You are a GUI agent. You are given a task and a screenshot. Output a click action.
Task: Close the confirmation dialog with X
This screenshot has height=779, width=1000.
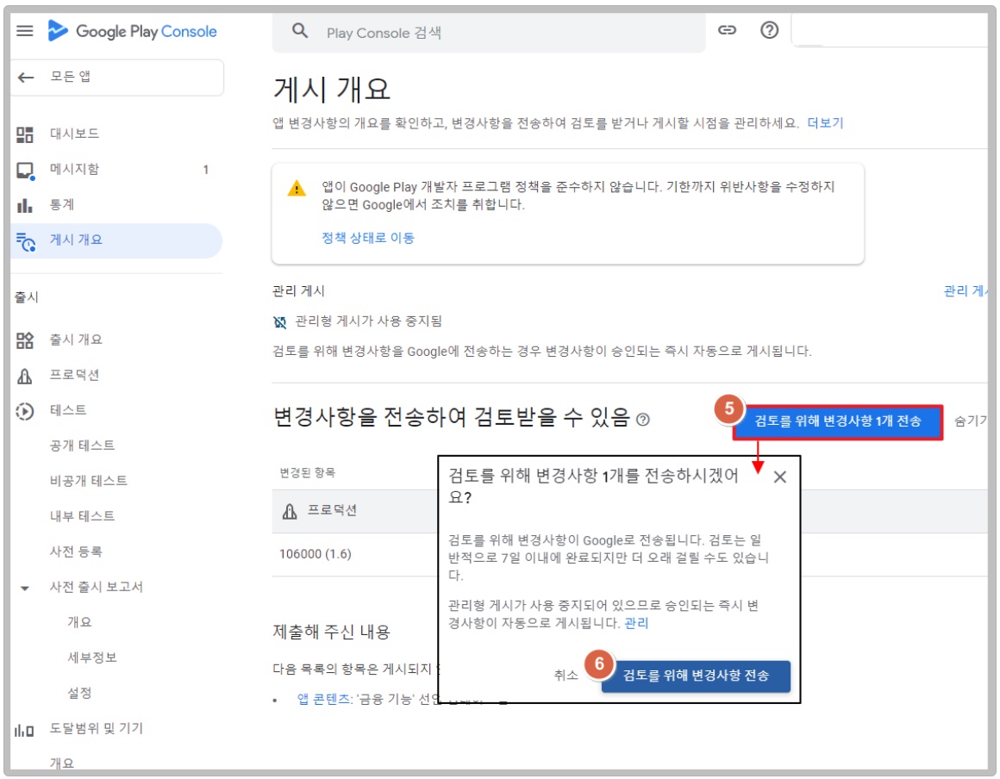[779, 477]
